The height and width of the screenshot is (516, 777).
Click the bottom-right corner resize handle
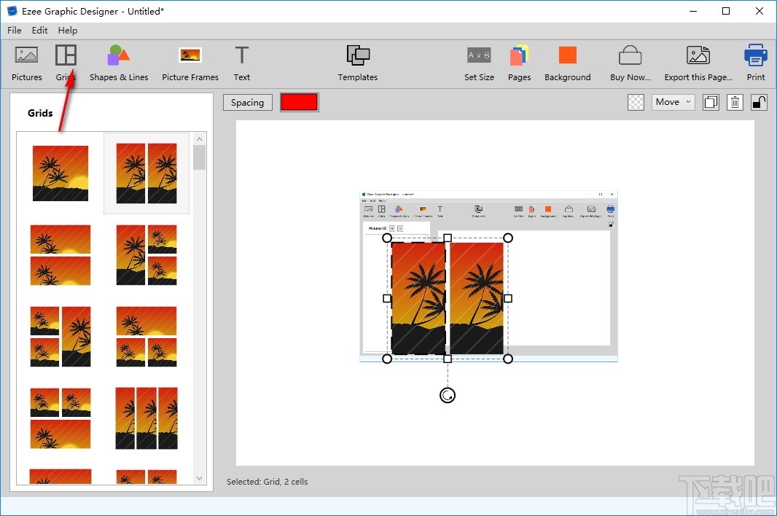click(x=508, y=359)
